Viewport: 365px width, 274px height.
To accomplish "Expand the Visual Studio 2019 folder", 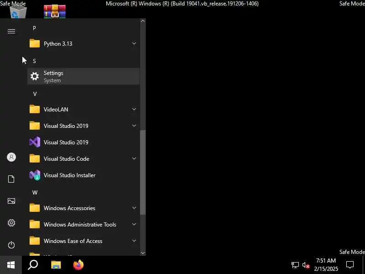I will coord(83,126).
